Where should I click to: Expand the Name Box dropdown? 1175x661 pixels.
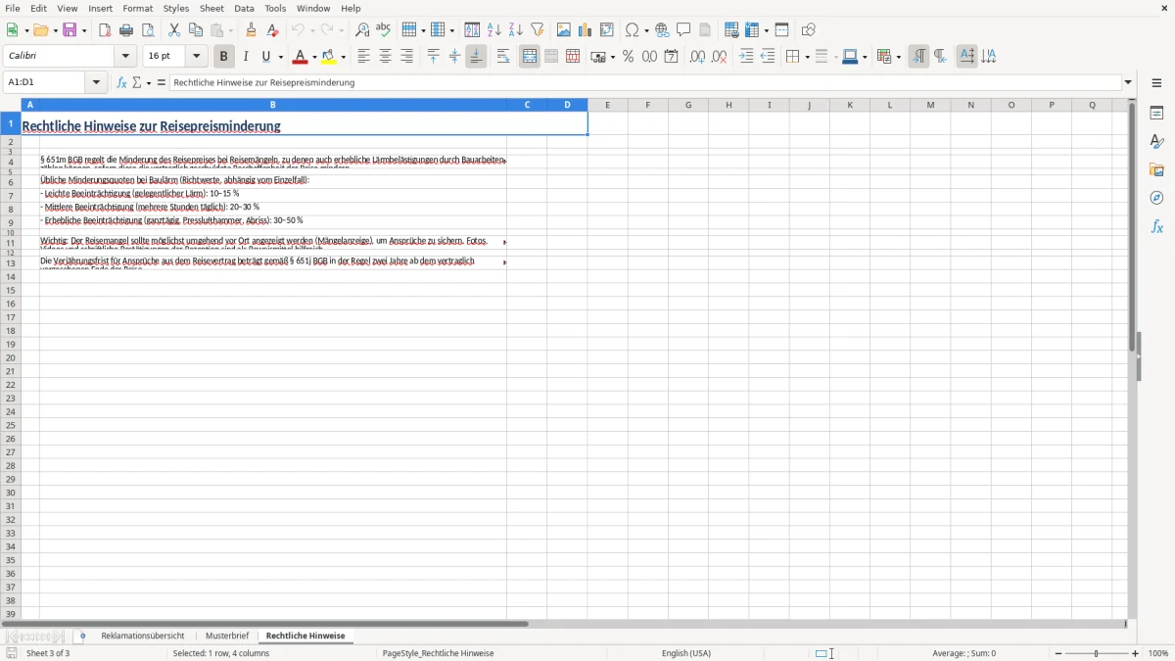pyautogui.click(x=97, y=82)
